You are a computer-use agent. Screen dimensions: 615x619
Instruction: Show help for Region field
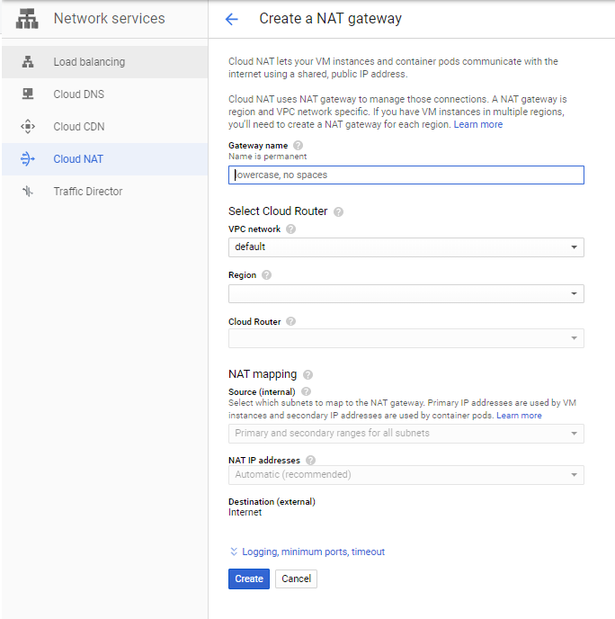point(267,274)
